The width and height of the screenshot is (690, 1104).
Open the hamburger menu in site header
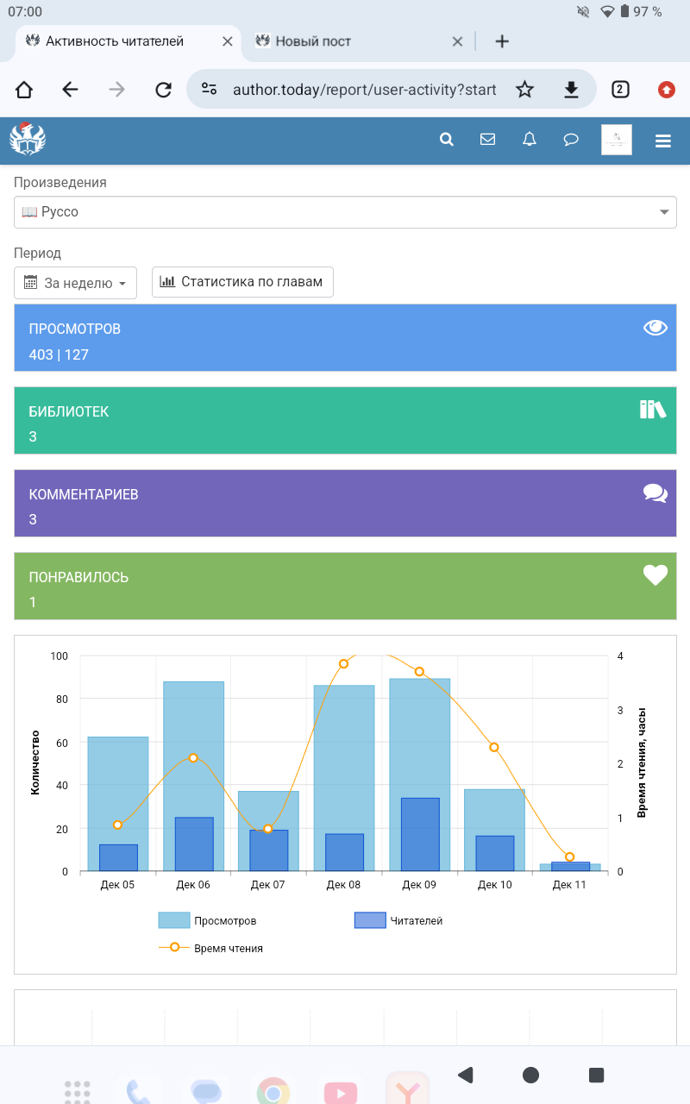[x=662, y=141]
